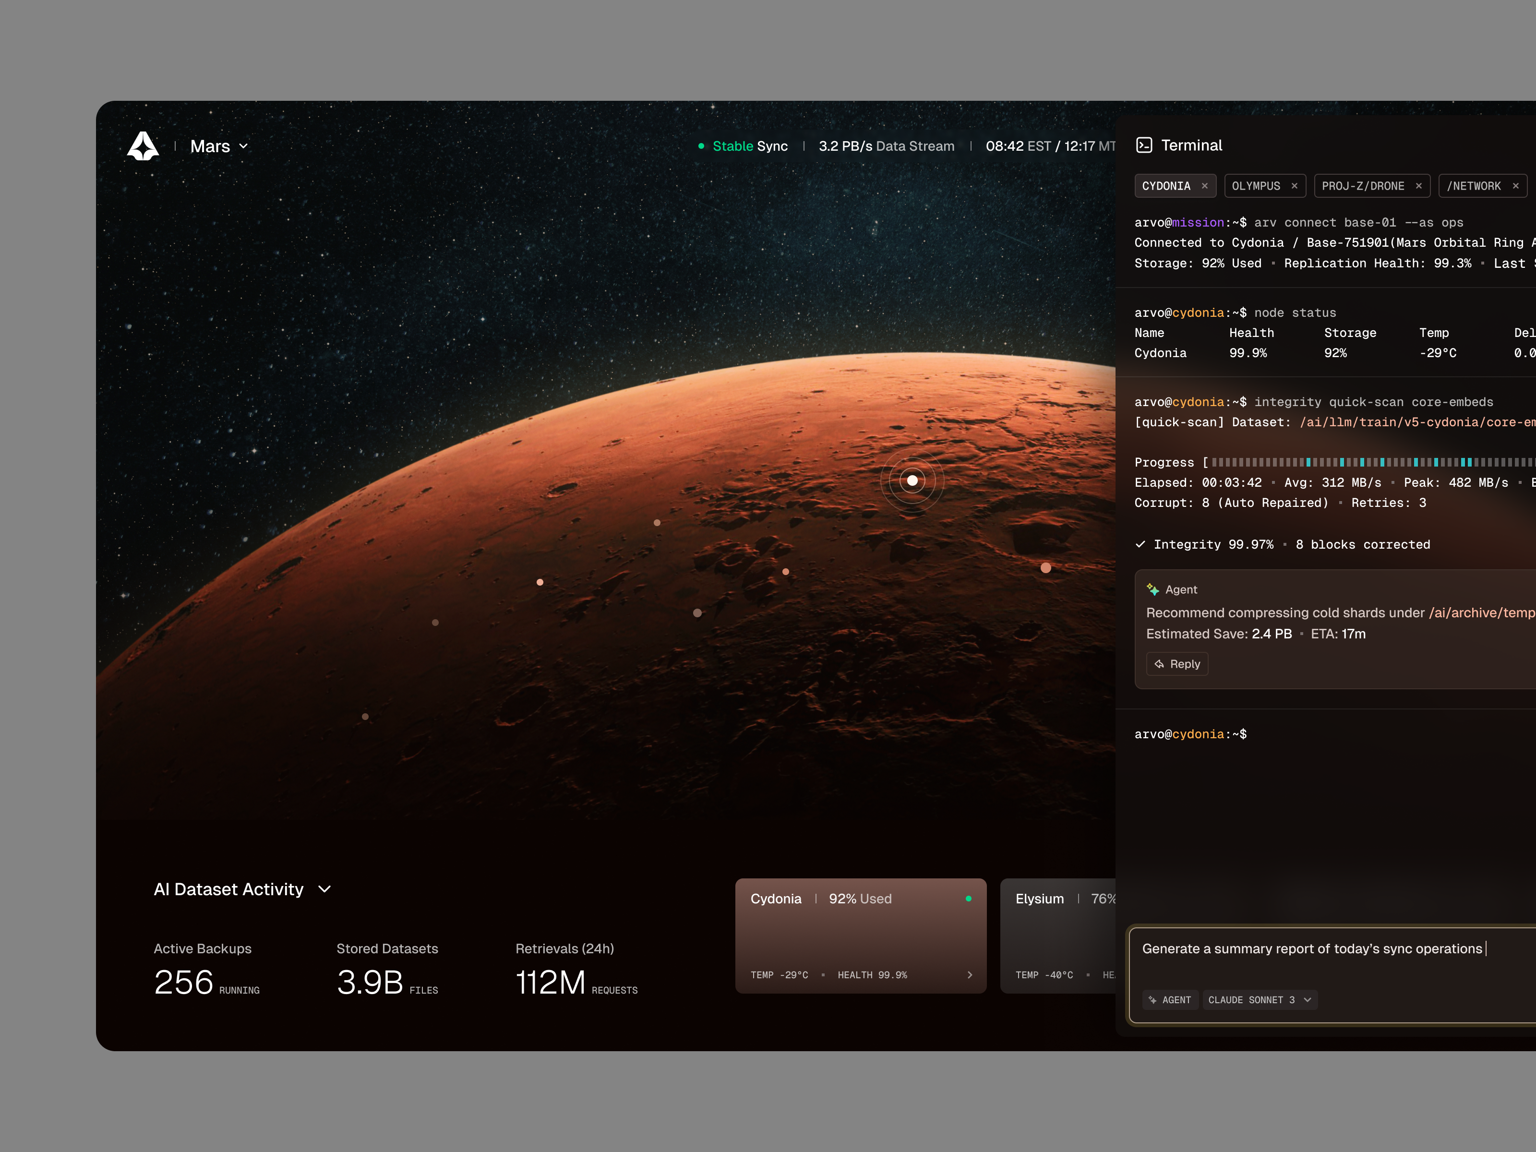Close the PROJ-Z/DRONE terminal tab
Image resolution: width=1536 pixels, height=1152 pixels.
pyautogui.click(x=1419, y=186)
